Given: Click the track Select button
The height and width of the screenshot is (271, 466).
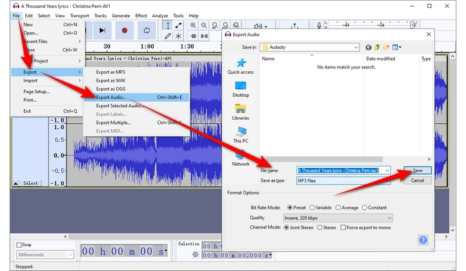Looking at the screenshot, I should (31, 183).
